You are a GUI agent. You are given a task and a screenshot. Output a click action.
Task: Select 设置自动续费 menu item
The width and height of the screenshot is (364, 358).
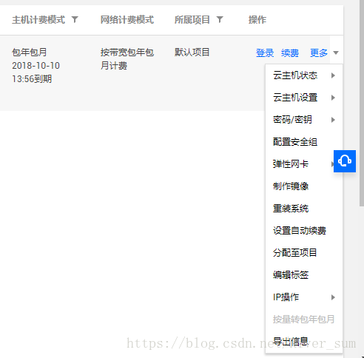tap(304, 231)
